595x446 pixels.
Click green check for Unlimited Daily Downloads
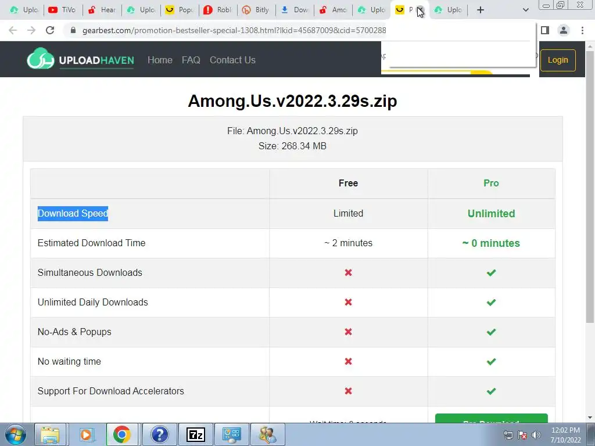(x=491, y=302)
